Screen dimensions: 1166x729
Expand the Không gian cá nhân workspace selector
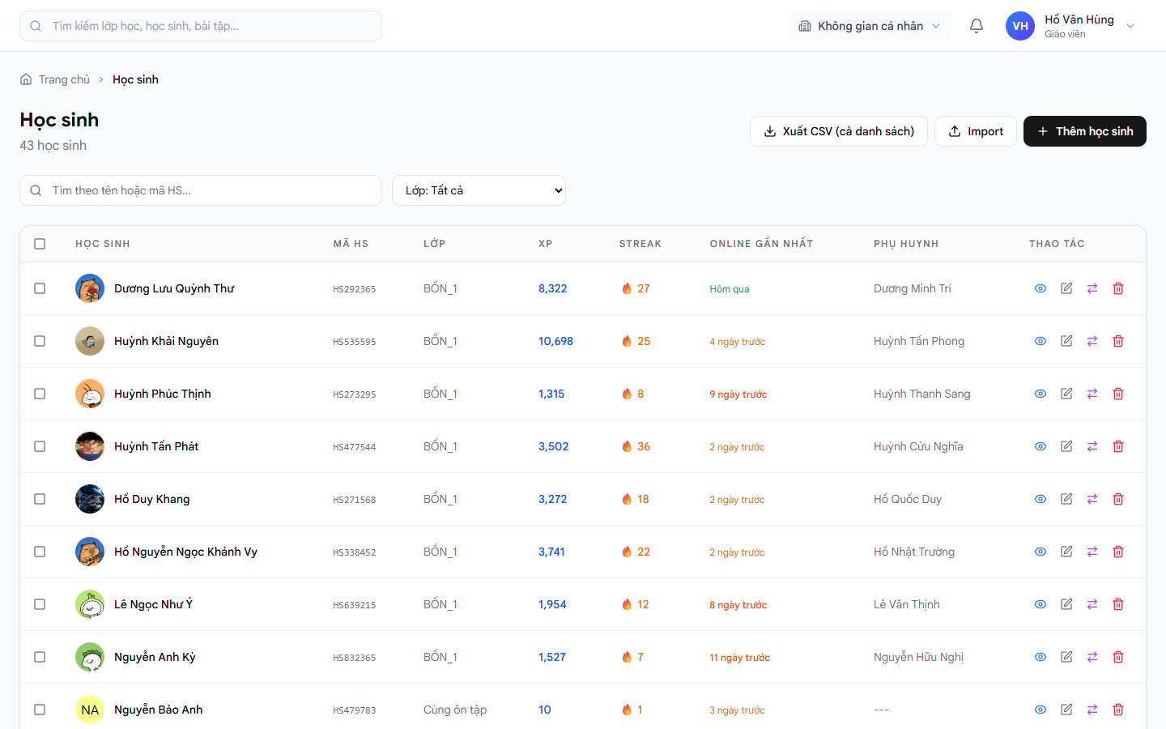[x=870, y=26]
